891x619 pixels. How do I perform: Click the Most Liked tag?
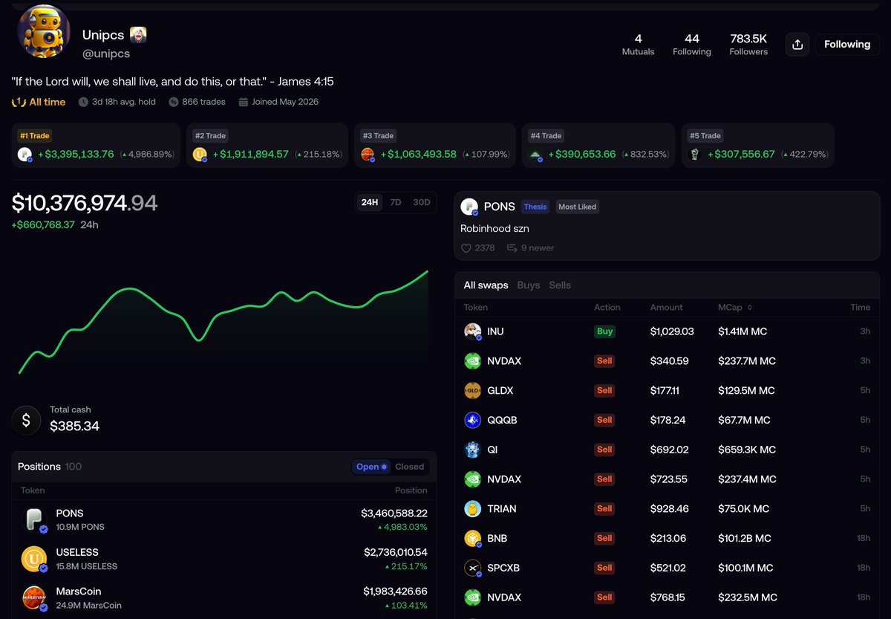click(x=577, y=207)
